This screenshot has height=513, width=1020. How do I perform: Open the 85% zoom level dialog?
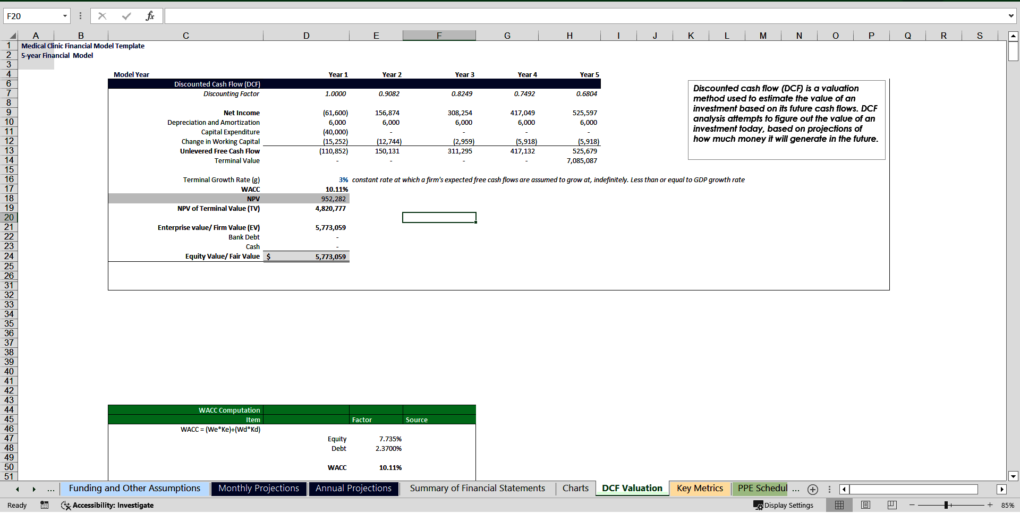(x=1007, y=505)
